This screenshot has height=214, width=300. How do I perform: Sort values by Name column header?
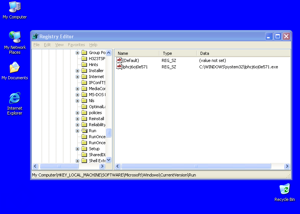click(x=137, y=53)
